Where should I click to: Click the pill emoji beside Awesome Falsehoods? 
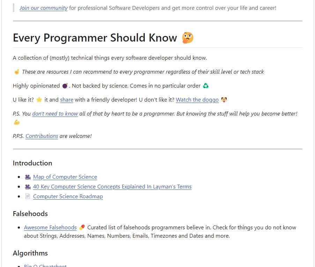click(x=82, y=228)
